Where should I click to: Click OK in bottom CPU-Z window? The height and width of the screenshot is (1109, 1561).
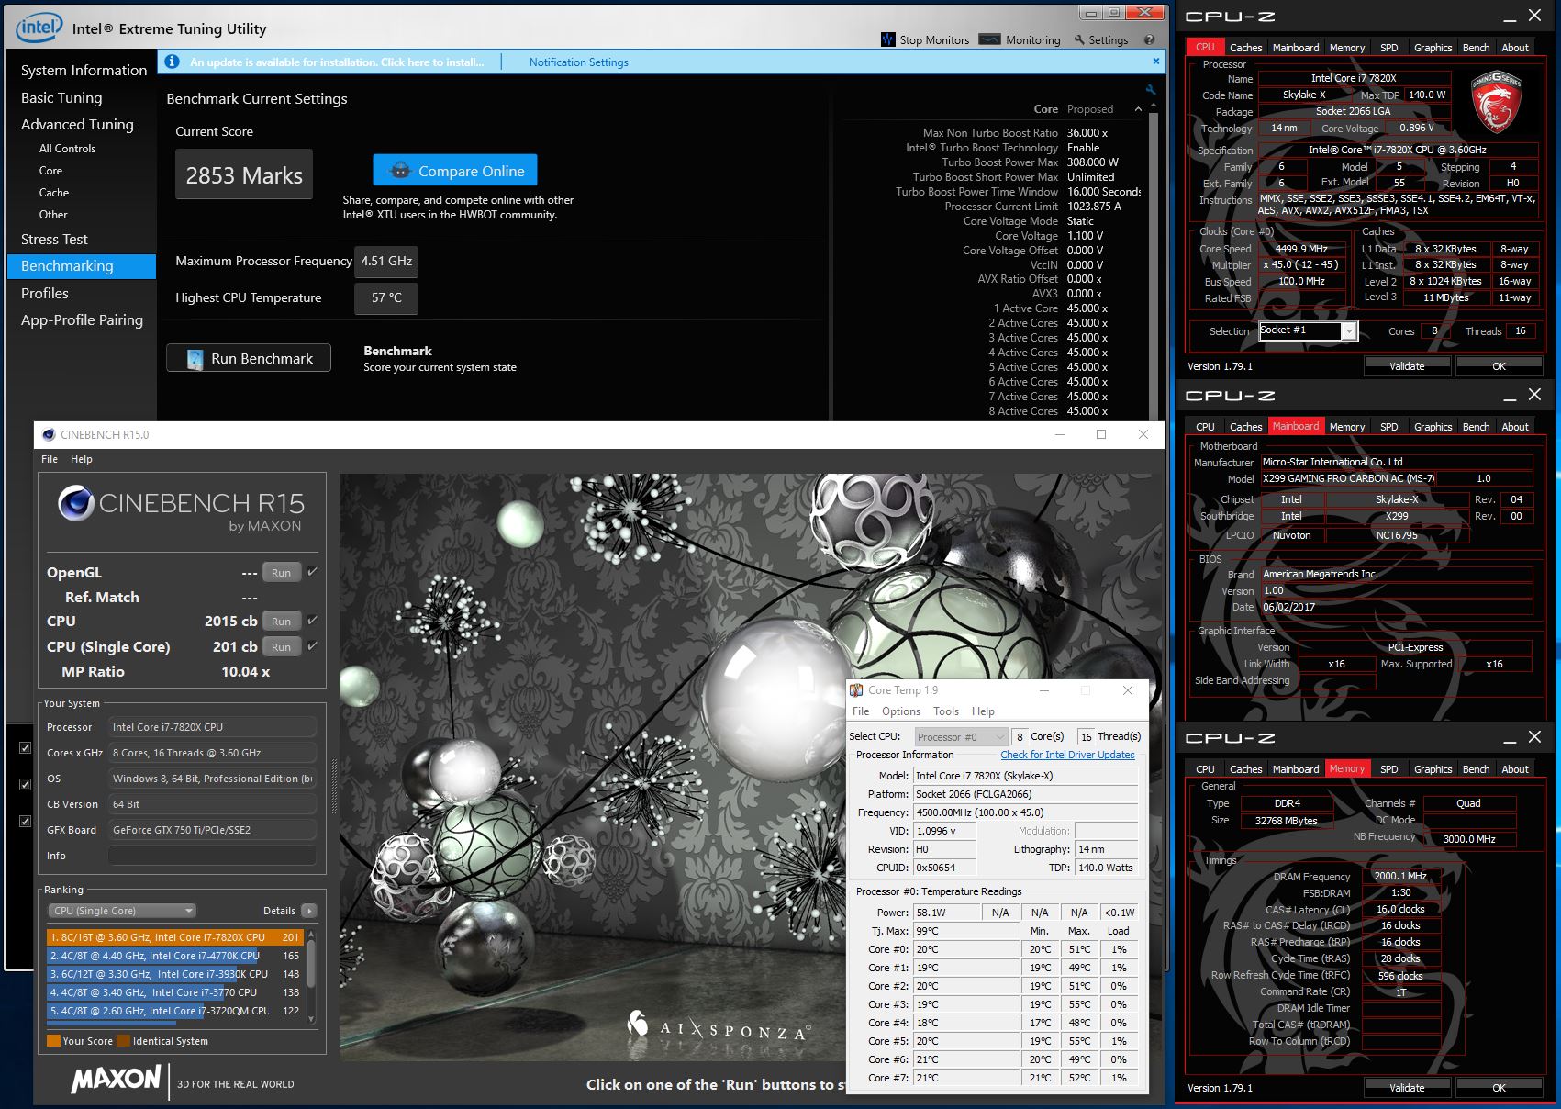click(1499, 1087)
